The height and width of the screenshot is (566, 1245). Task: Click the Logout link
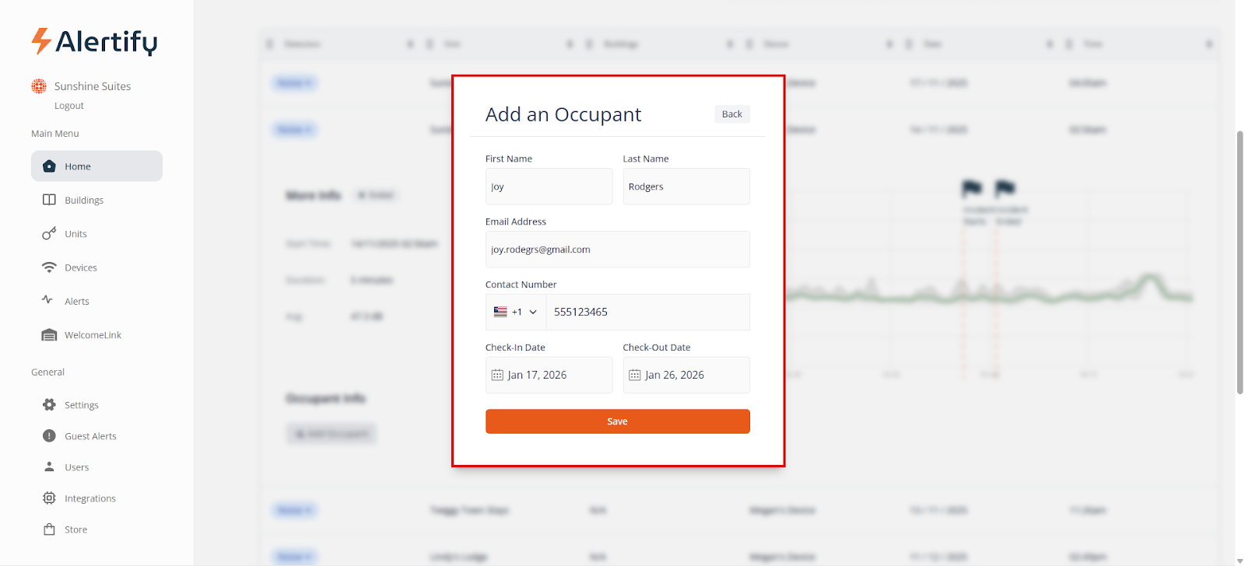(x=69, y=106)
